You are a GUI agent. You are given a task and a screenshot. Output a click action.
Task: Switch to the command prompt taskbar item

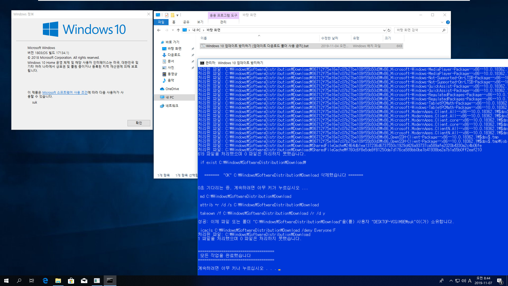click(x=110, y=281)
